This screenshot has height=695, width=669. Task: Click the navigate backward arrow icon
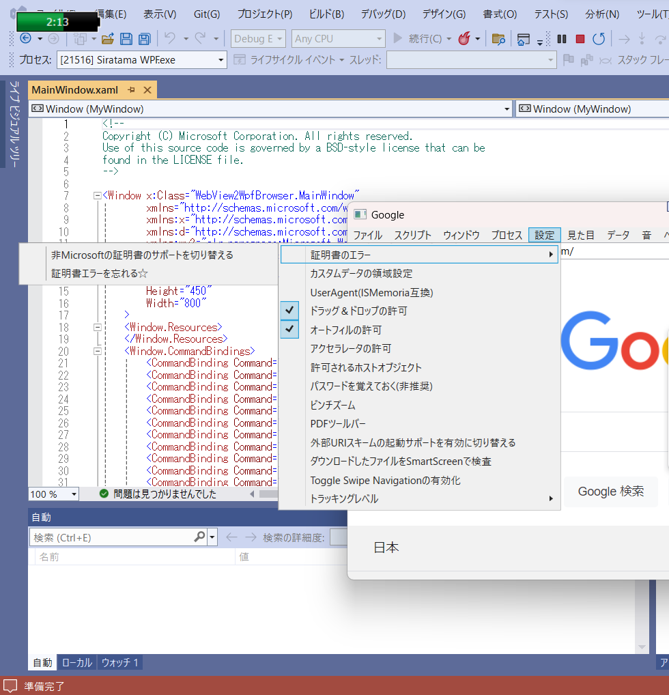[x=26, y=38]
